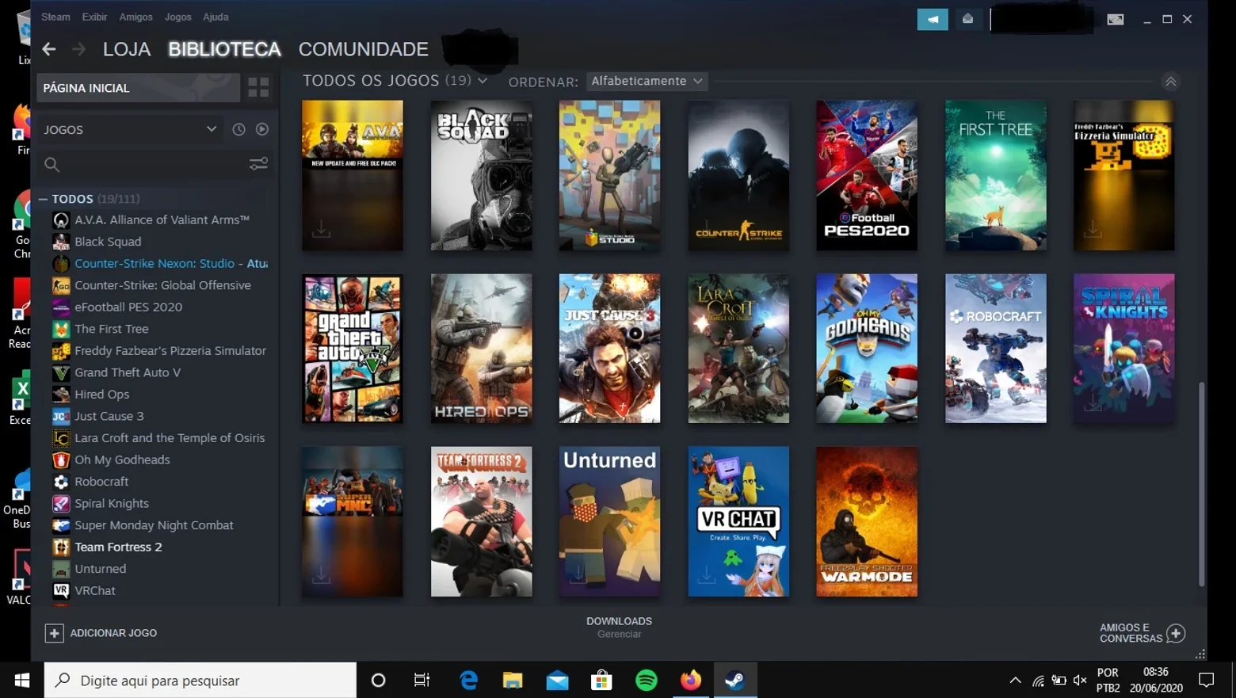The width and height of the screenshot is (1236, 698).
Task: Click the library vertical scrollbar
Action: 1201,484
